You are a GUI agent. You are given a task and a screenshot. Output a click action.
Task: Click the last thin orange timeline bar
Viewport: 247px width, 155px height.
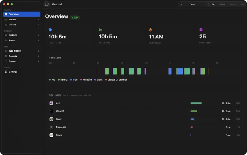coord(208,71)
